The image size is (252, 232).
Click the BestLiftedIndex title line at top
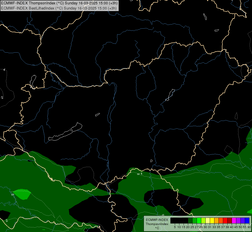(x=59, y=8)
